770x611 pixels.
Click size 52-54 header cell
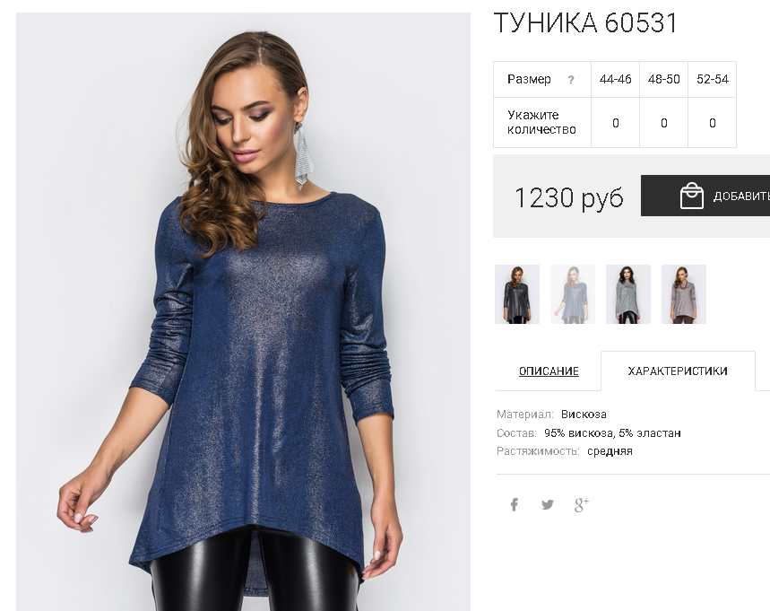tap(713, 79)
